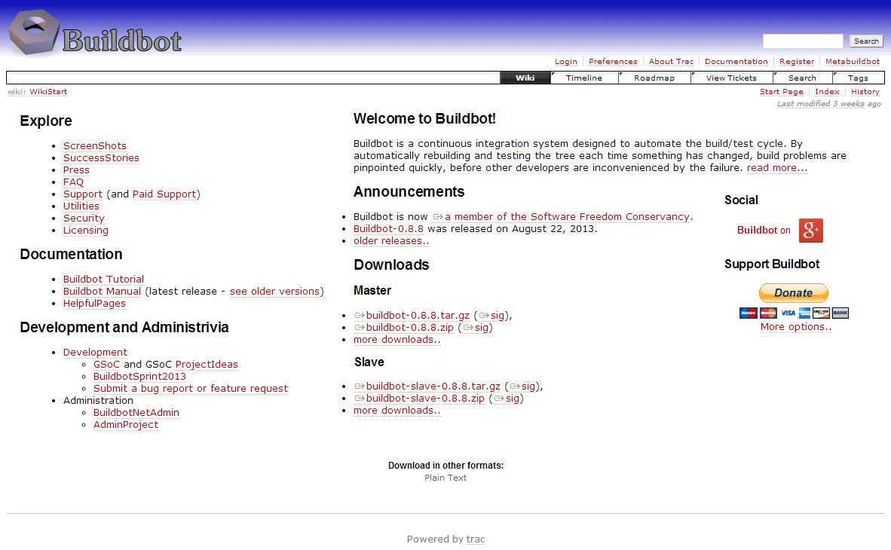891x550 pixels.
Task: Open the Preferences link
Action: coord(613,61)
